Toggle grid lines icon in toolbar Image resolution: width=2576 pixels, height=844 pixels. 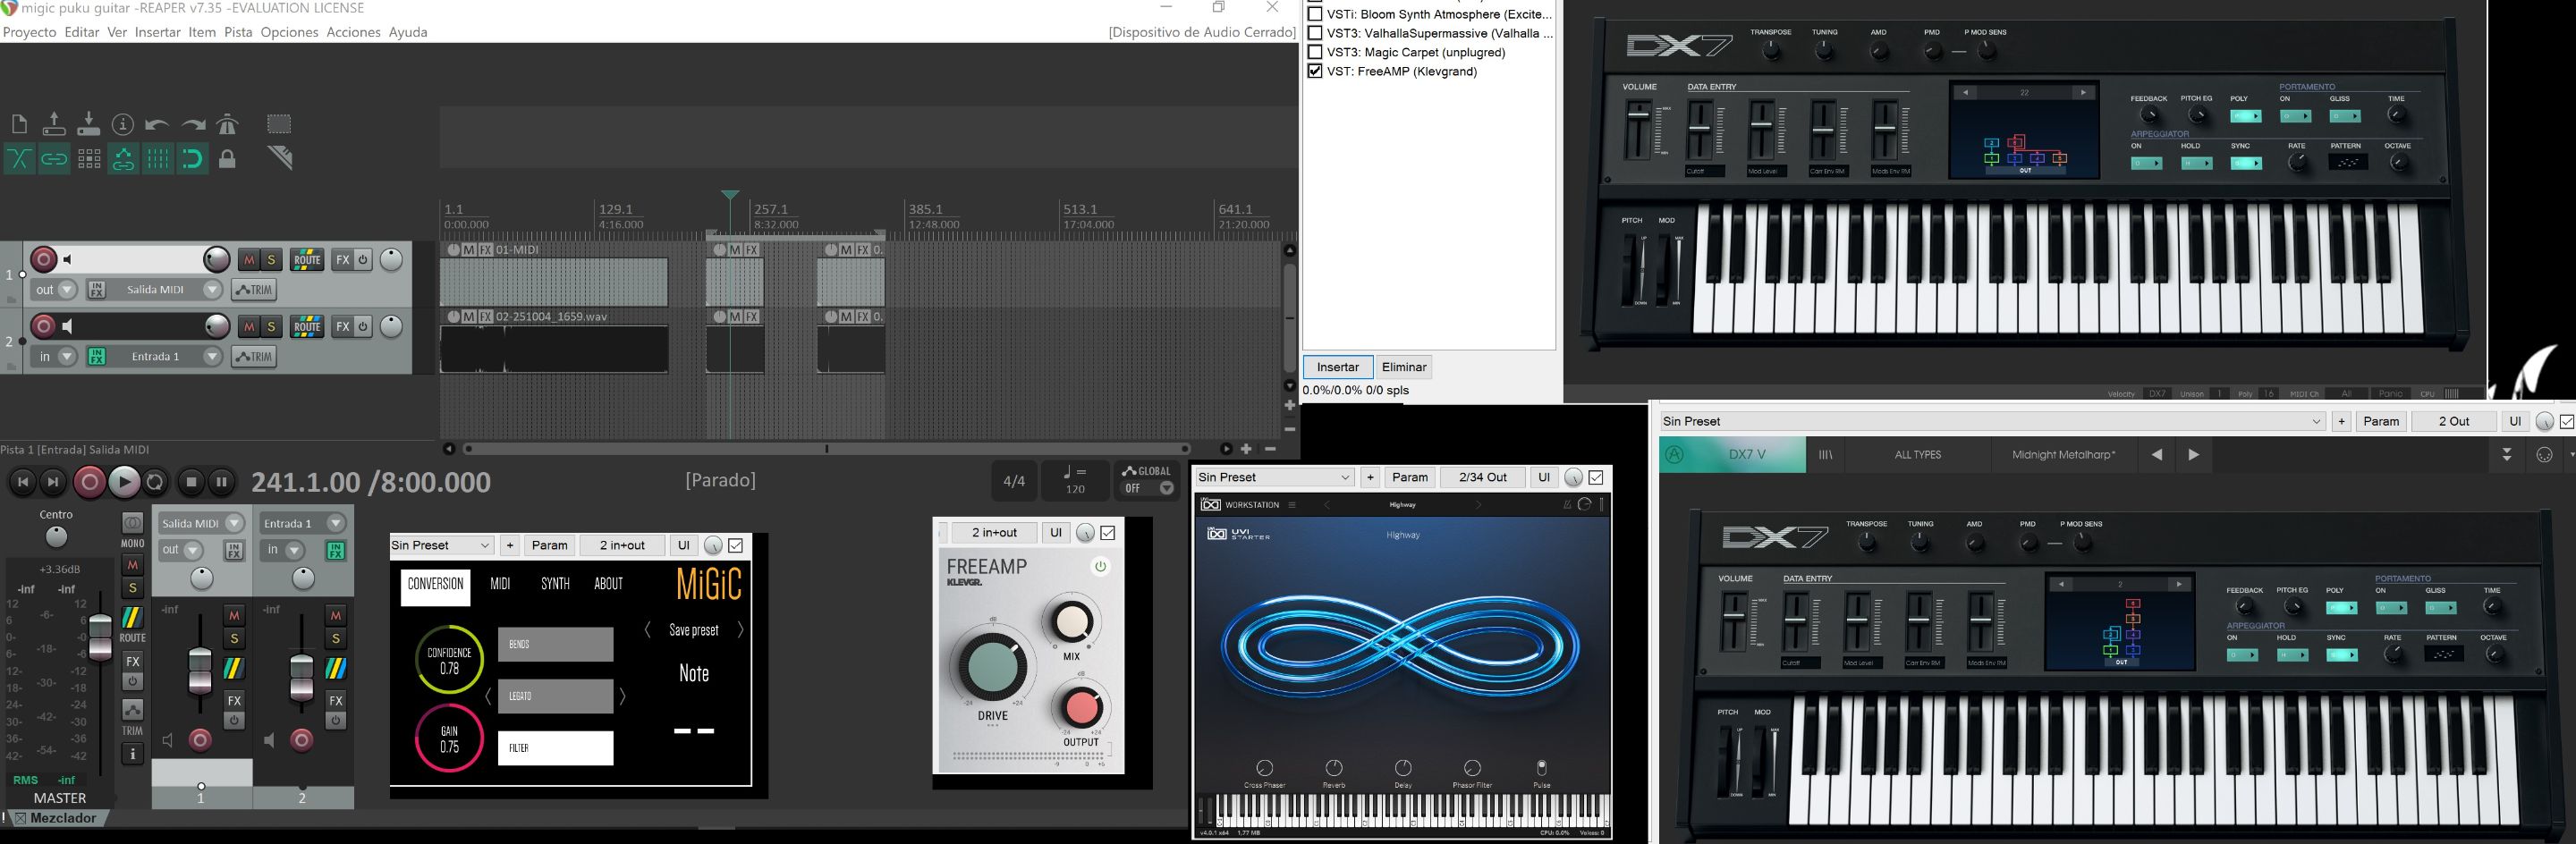(x=158, y=159)
